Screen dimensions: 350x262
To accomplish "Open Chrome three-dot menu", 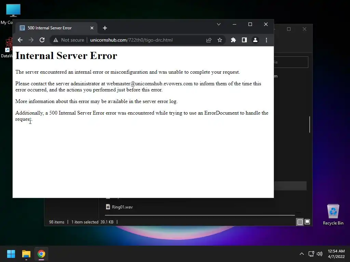I will (266, 40).
